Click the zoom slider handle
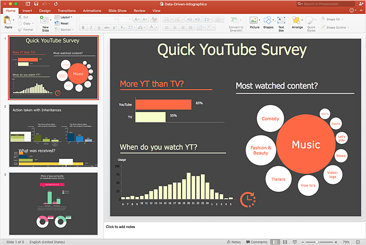The image size is (366, 245). coord(317,242)
